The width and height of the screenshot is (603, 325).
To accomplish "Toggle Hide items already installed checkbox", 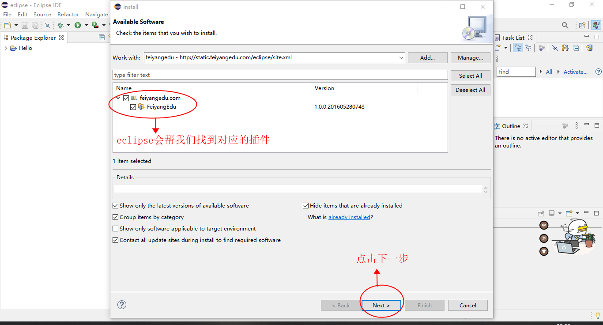I will [305, 206].
